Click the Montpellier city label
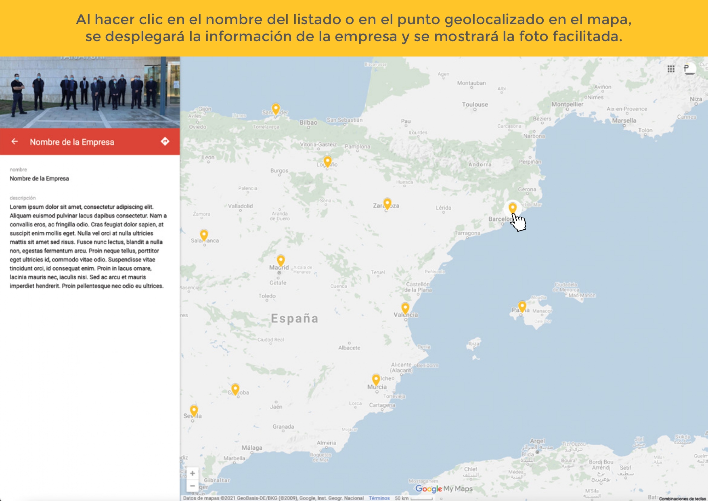Viewport: 708px width, 501px height. coord(568,104)
